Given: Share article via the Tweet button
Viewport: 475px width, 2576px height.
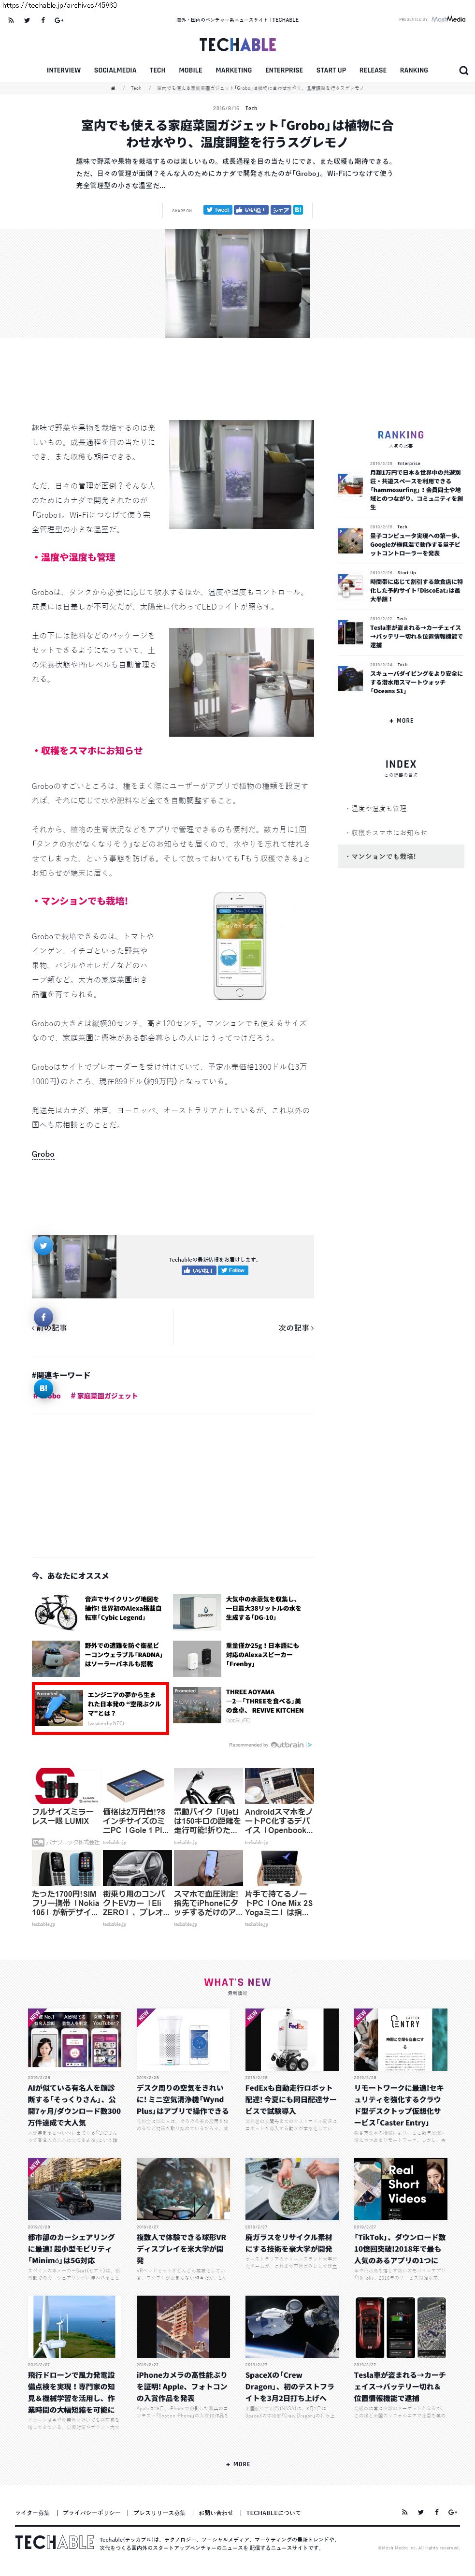Looking at the screenshot, I should (217, 210).
